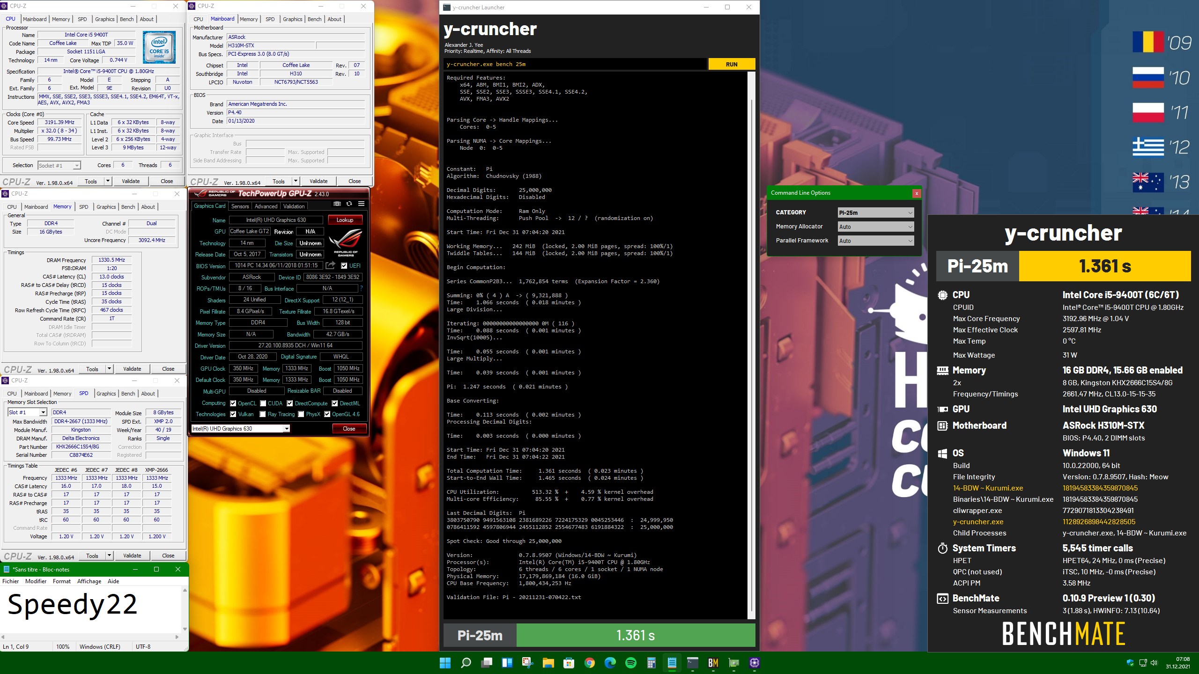
Task: Click the green Pi-25m result progress bar
Action: tap(636, 635)
